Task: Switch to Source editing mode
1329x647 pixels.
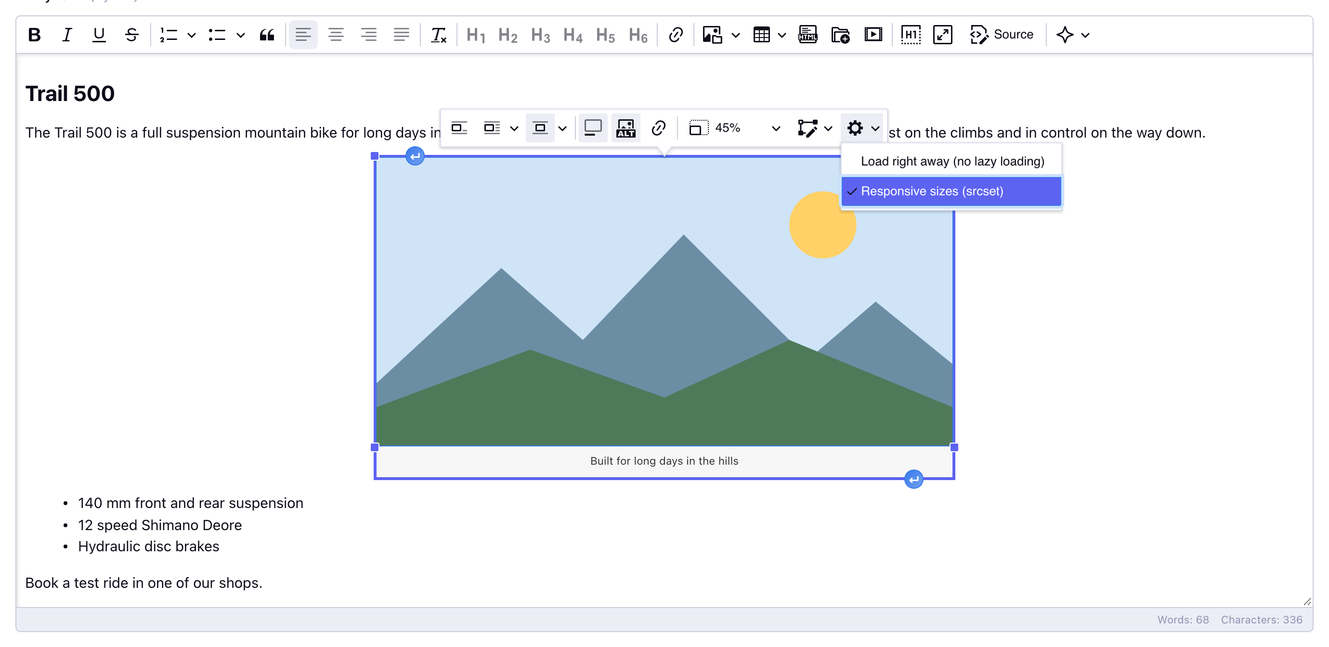Action: 1001,35
